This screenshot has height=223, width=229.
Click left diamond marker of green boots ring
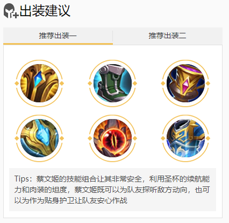(90, 83)
